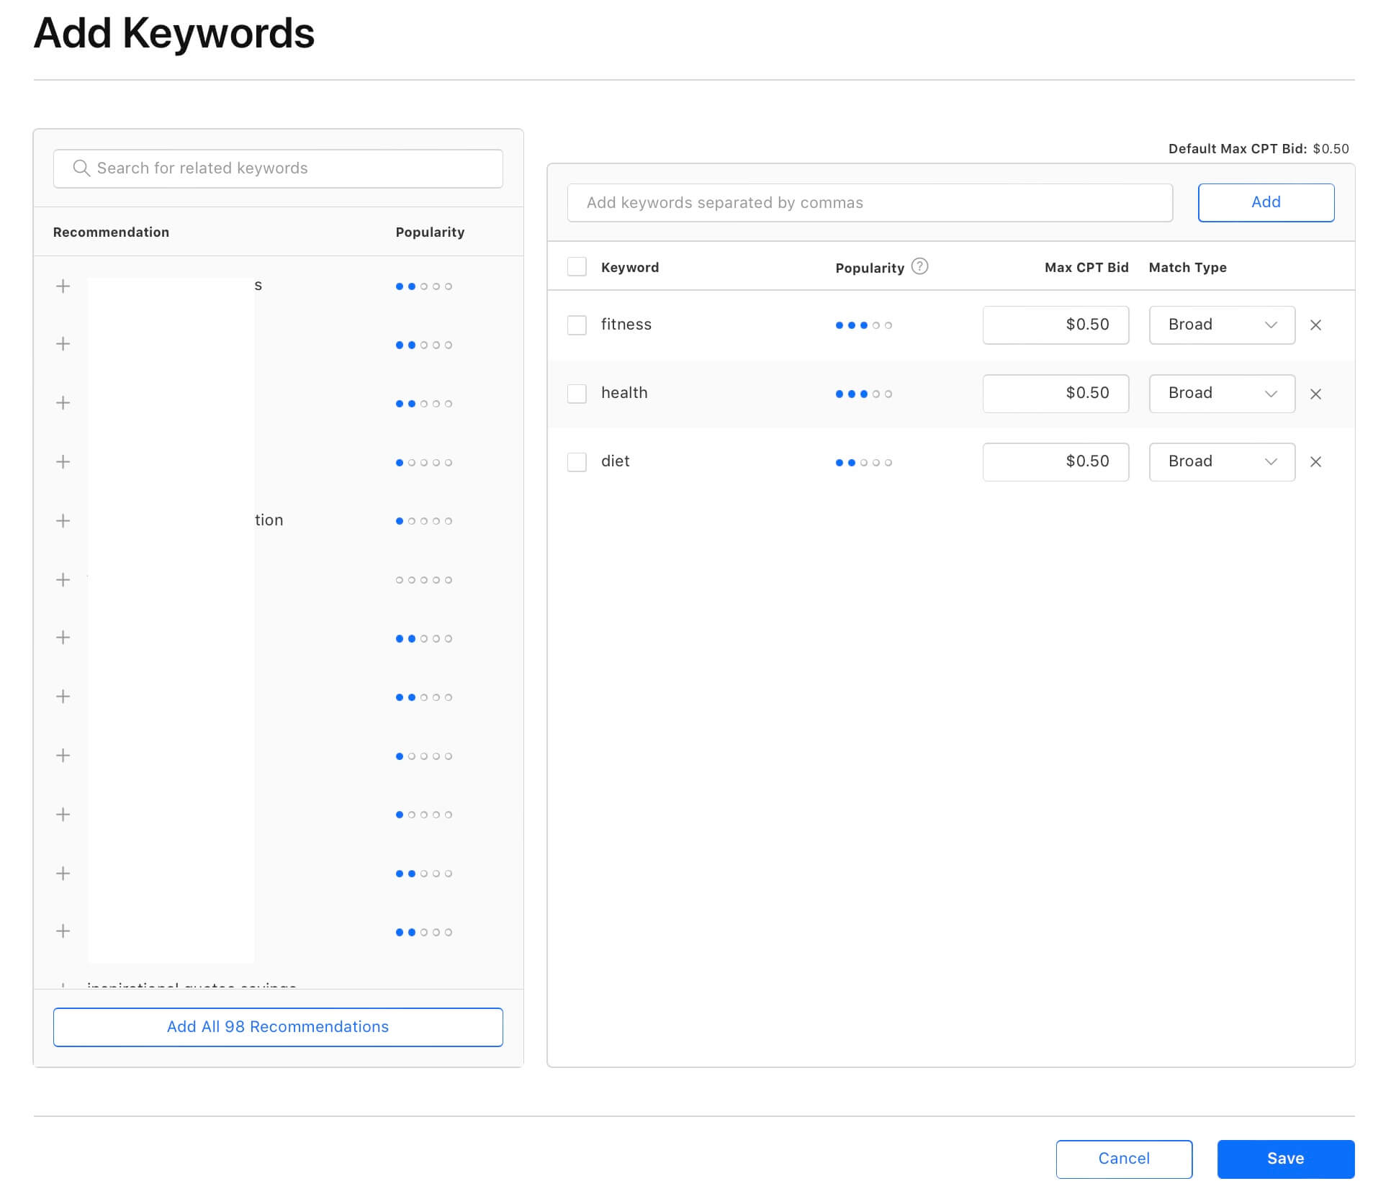Click the Max CPT Bid field for fitness
Screen dimensions: 1391x1199
1055,325
